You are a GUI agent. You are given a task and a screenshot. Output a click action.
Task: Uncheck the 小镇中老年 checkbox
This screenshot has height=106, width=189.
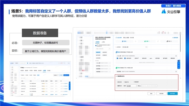tap(125, 58)
